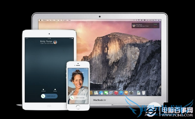Open the File menu on MacBook
The image size is (195, 119).
[49, 20]
